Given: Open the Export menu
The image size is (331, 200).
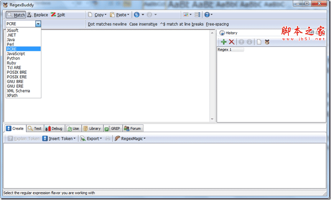Looking at the screenshot, I should point(91,138).
